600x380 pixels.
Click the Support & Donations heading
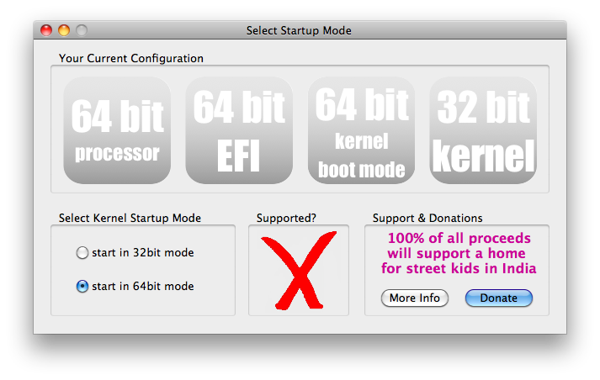pos(427,218)
